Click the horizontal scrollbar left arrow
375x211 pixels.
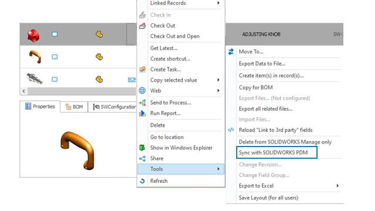(x=23, y=91)
